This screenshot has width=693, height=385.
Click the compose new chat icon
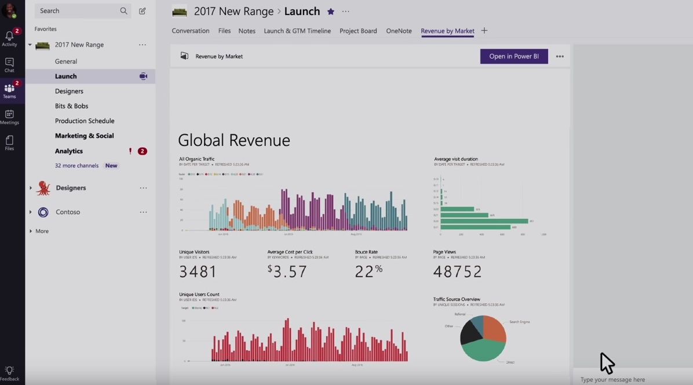[143, 10]
